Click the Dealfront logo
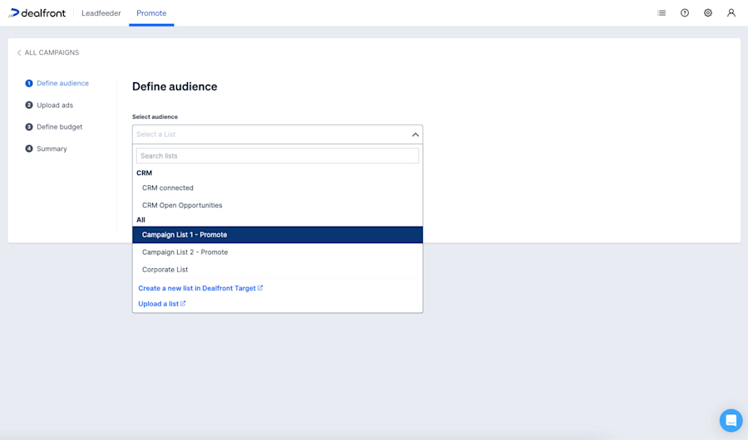This screenshot has width=748, height=440. click(37, 13)
